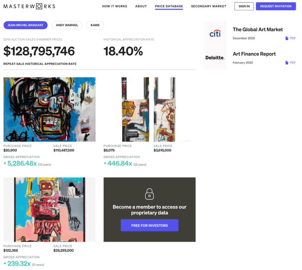Switch to the KAWS artist tab
Screen dimensions: 302x270
(x=95, y=25)
